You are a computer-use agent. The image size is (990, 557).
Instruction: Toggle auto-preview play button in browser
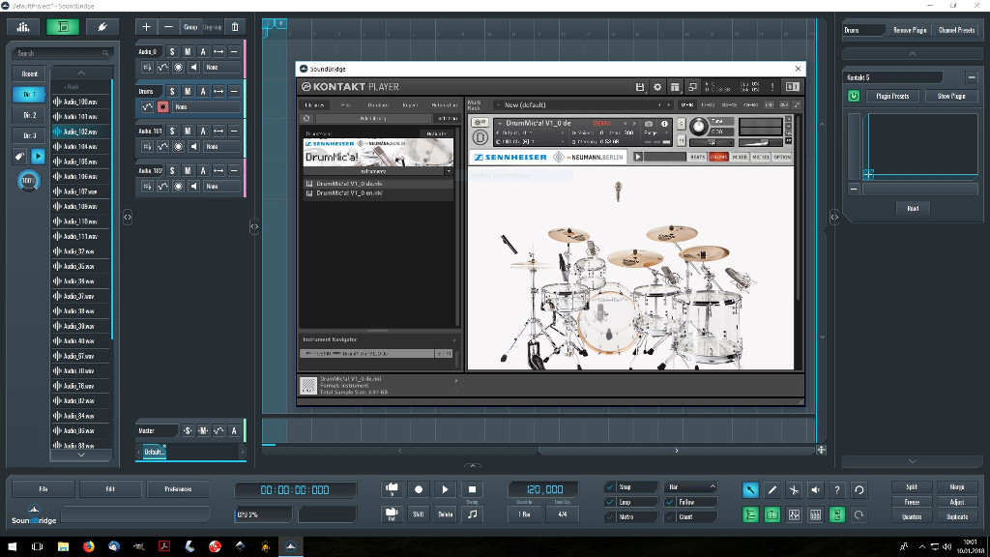[38, 156]
